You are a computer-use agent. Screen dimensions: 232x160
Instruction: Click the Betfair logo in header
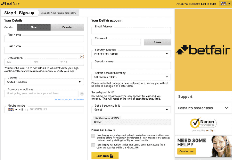click(x=10, y=4)
